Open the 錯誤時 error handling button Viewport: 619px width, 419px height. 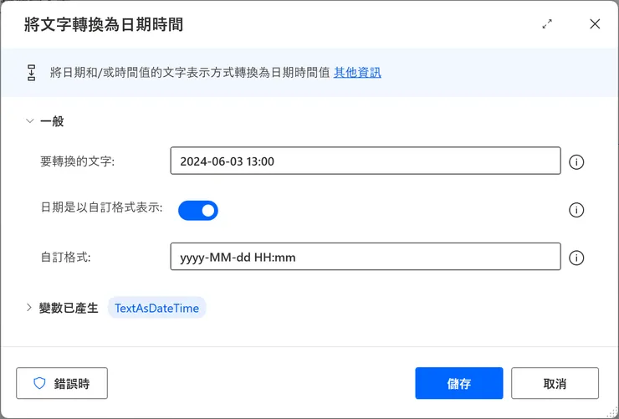point(62,383)
